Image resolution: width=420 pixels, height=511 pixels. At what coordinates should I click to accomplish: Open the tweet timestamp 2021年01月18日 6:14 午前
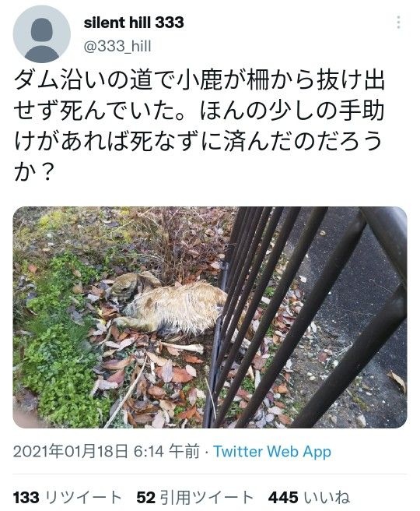coord(106,452)
